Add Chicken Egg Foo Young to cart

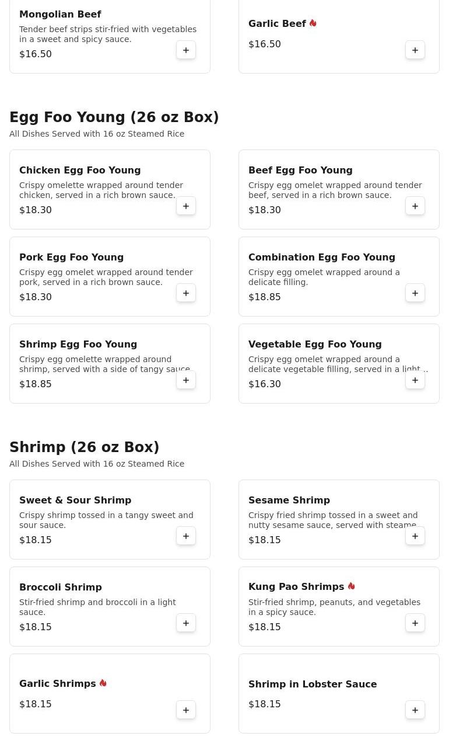tap(186, 206)
